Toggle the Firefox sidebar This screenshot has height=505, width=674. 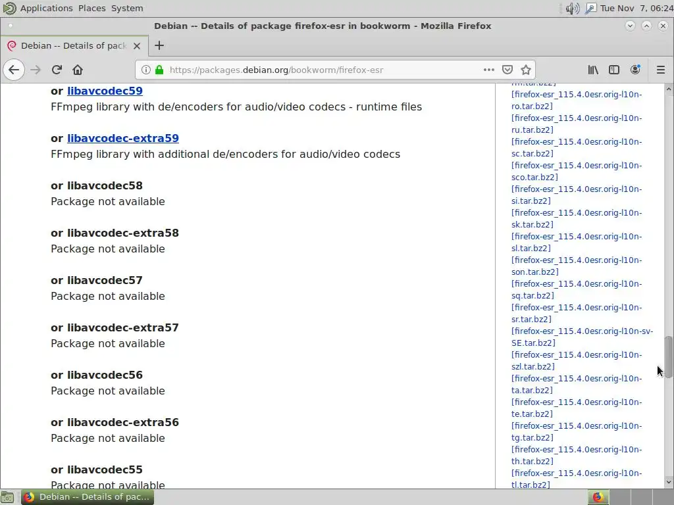[x=614, y=70]
